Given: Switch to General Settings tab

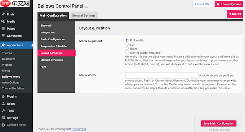Looking at the screenshot, I should (84, 15).
